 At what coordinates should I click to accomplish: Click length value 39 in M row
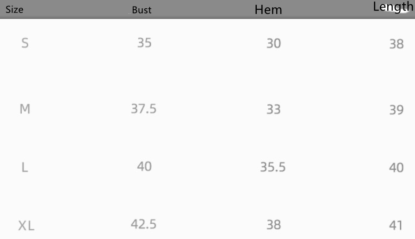tap(396, 111)
